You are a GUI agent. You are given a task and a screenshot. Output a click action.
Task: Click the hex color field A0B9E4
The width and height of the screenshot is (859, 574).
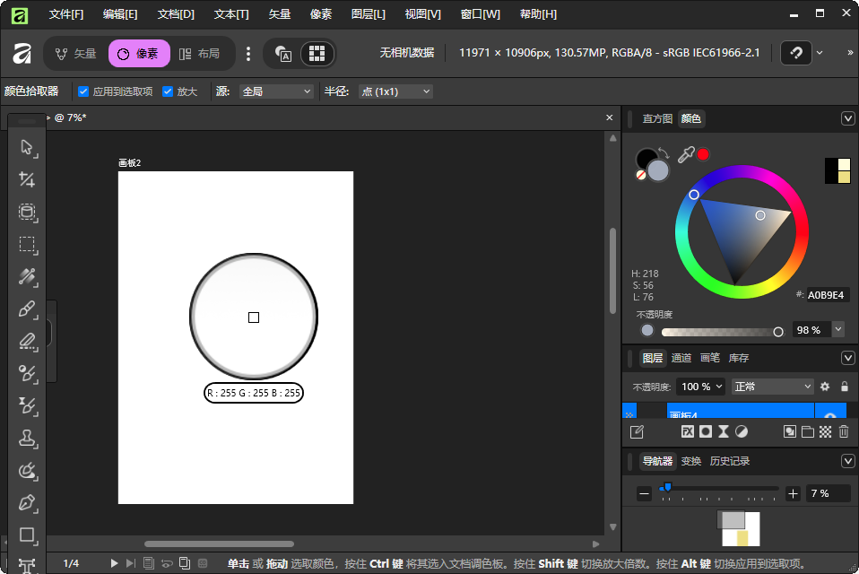pyautogui.click(x=828, y=295)
